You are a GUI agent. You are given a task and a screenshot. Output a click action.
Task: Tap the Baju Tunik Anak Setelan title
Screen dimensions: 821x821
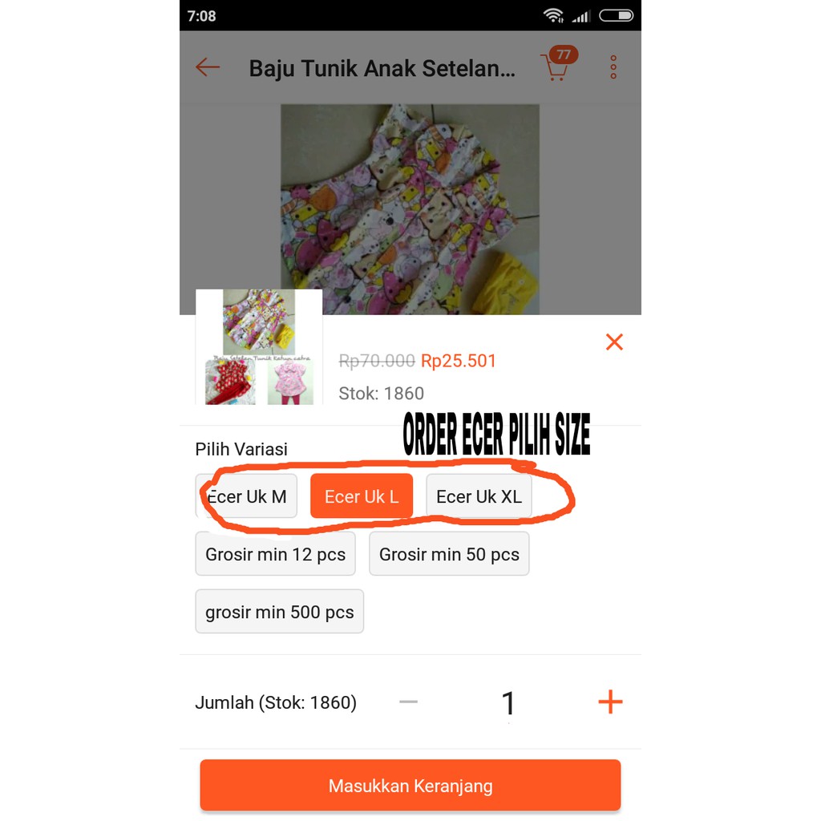pos(382,68)
